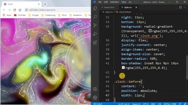188x105 pixels.
Task: Open the File menu
Action: tap(100, 2)
